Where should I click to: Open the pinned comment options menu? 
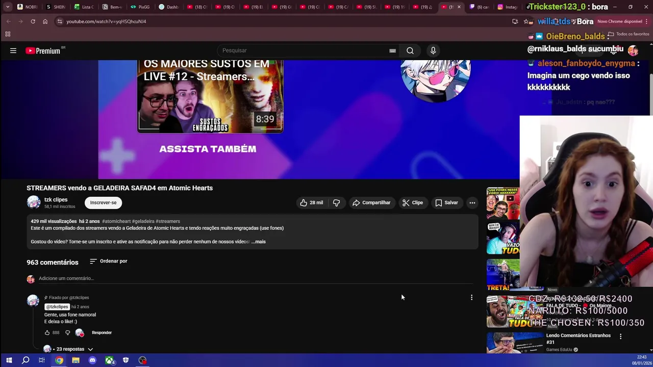pyautogui.click(x=471, y=297)
